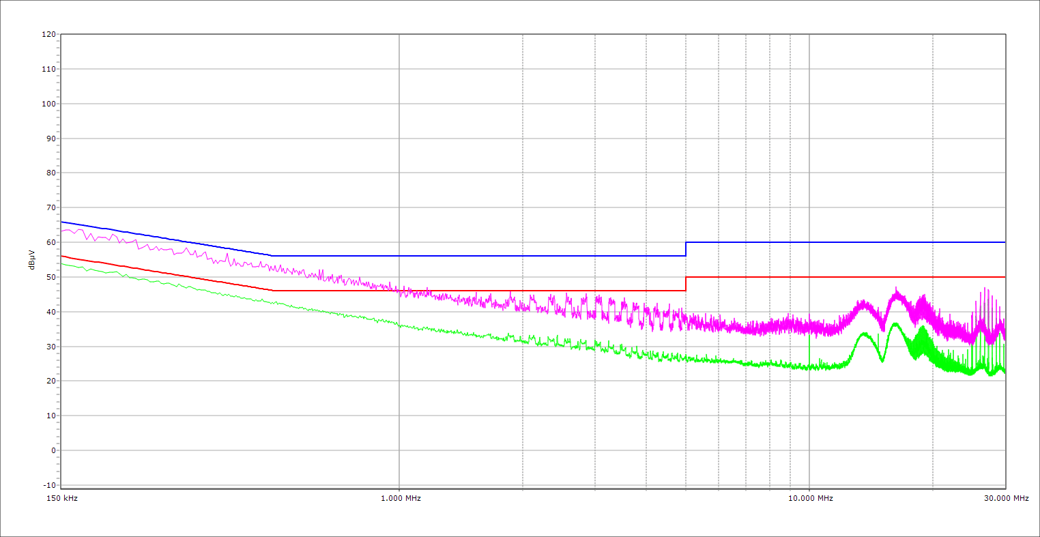Click the 120 y-axis tick label

48,35
